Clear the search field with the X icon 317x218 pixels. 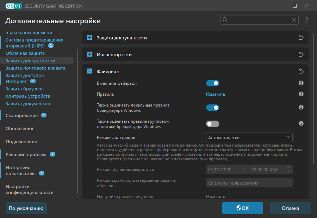[x=294, y=20]
